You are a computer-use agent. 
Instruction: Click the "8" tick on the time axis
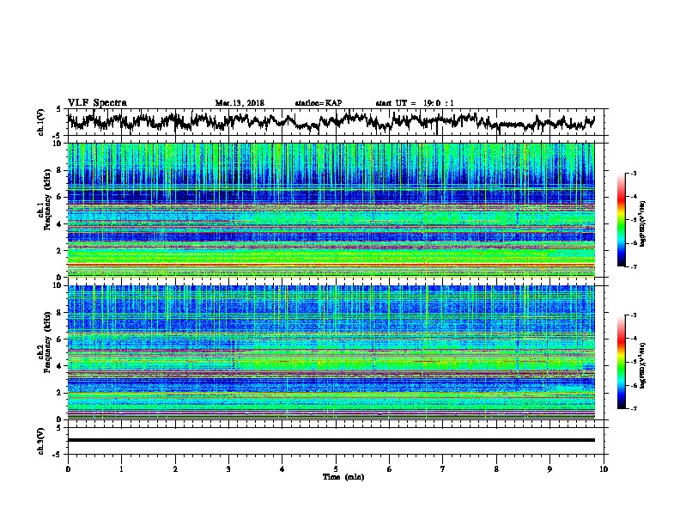[x=496, y=469]
